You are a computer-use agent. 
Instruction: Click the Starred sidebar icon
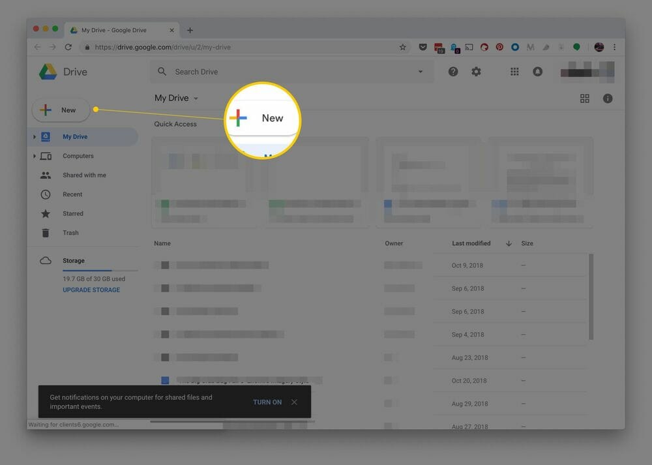45,213
